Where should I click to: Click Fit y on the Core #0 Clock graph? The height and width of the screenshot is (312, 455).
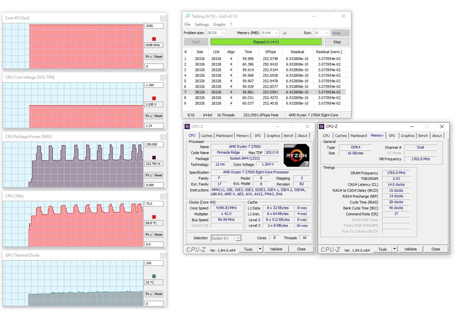[x=149, y=57]
